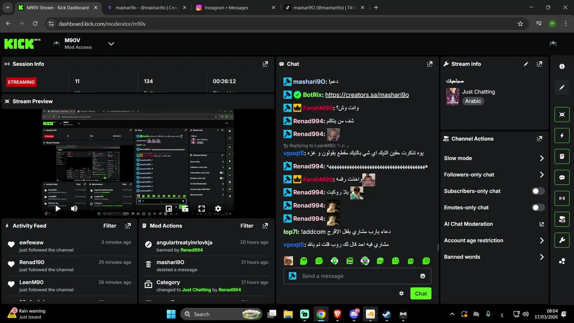Toggle Subscribers-only chat switch
574x323 pixels.
click(538, 191)
